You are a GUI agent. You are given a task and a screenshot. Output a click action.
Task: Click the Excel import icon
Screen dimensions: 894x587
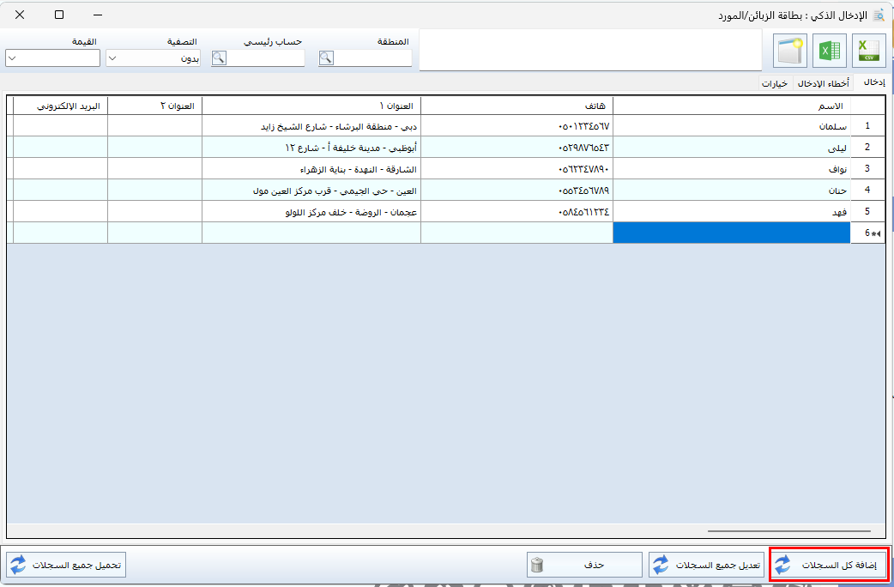pos(830,51)
